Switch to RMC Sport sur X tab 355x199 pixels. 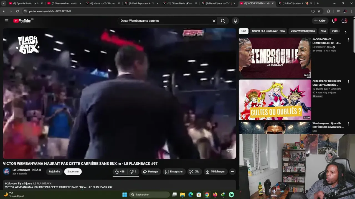(295, 3)
